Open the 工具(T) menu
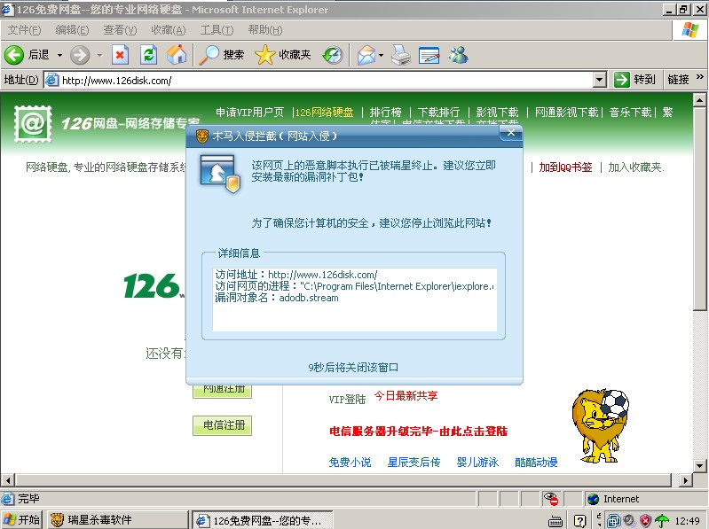 (x=217, y=30)
